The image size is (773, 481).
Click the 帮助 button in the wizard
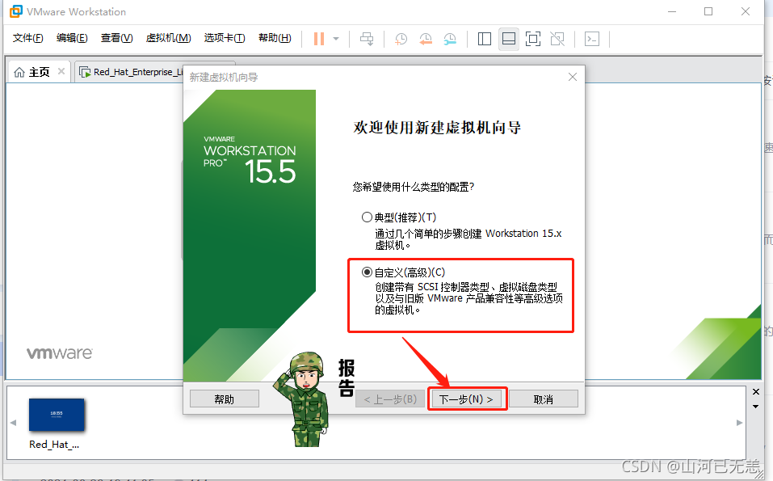[225, 399]
